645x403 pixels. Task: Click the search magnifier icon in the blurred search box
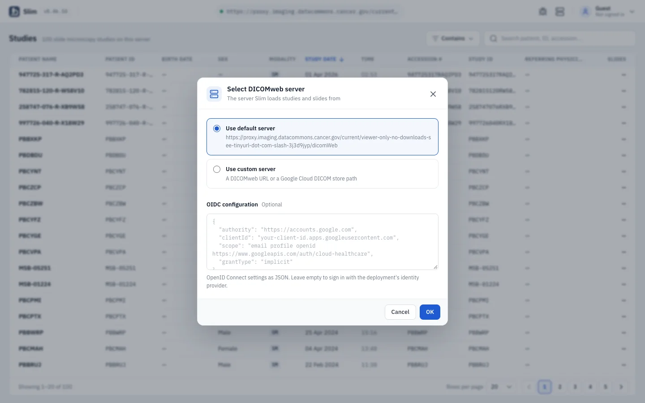493,39
